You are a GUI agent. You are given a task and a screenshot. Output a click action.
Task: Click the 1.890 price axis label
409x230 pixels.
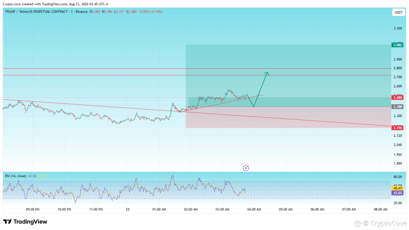coord(398,164)
